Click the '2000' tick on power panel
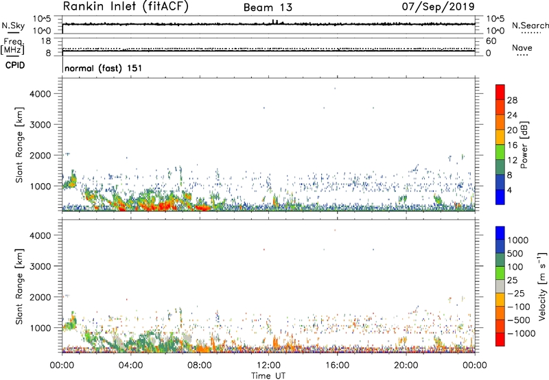549x380 pixels. [40, 155]
